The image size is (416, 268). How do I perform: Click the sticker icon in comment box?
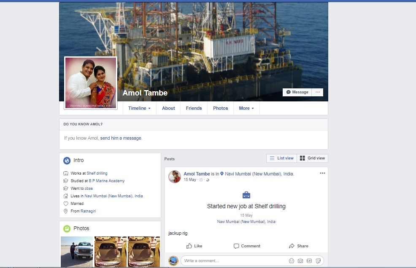point(318,261)
